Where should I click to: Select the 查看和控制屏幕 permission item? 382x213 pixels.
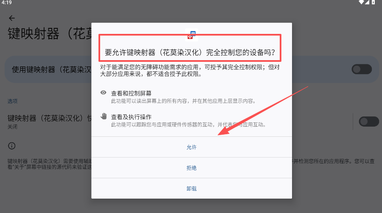tap(183, 97)
